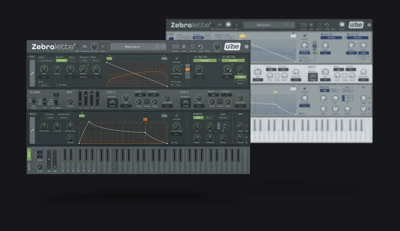400x231 pixels.
Task: Click the Transpose value field
Action: [x=85, y=46]
